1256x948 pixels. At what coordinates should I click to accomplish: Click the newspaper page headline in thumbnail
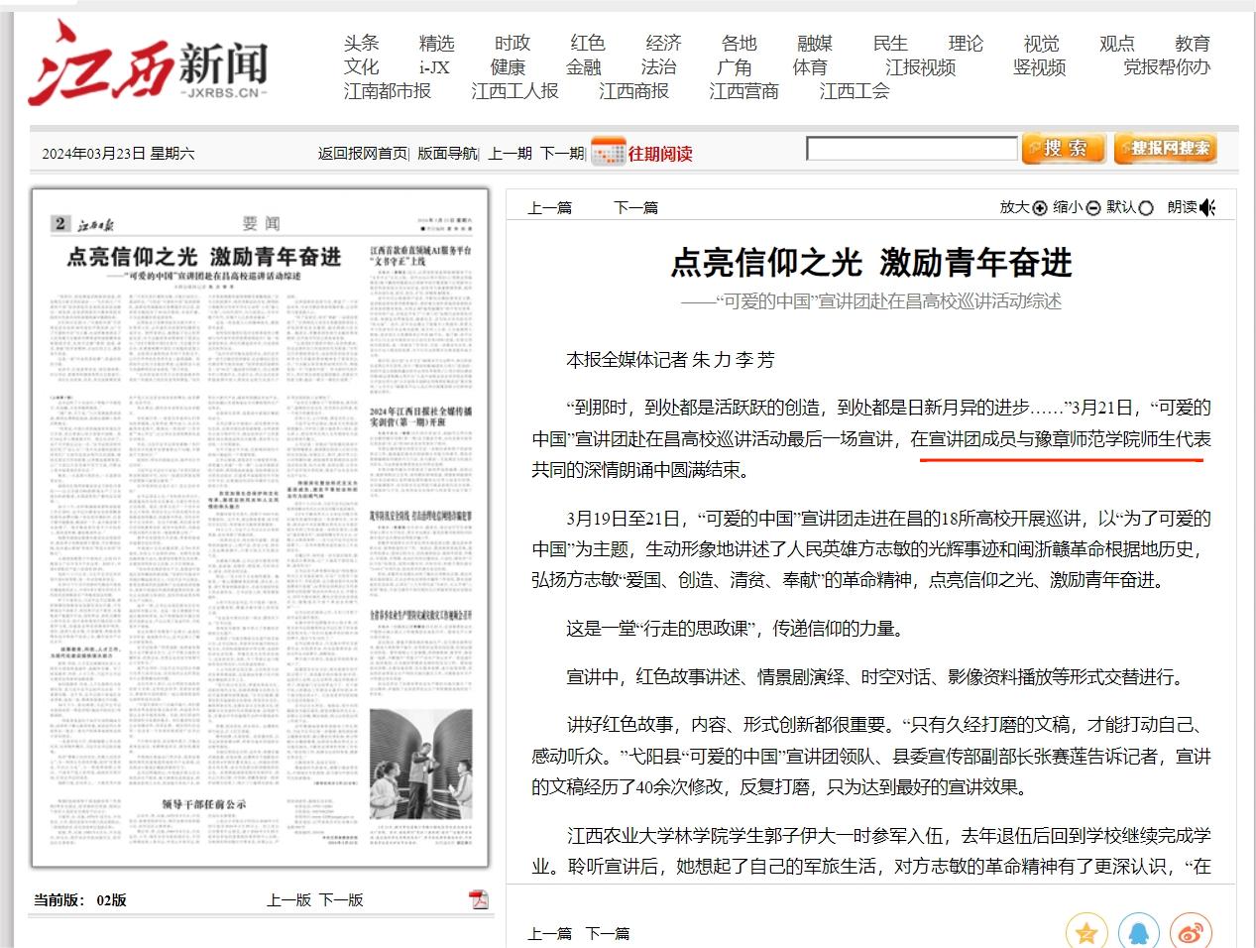point(204,256)
